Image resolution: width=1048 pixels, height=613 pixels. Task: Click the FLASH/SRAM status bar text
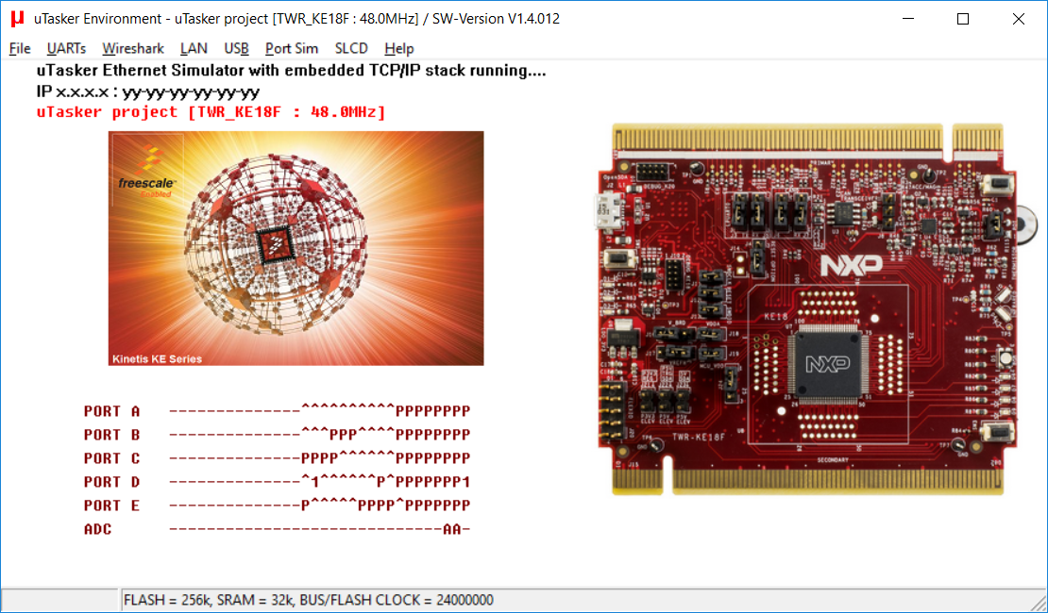[x=308, y=600]
